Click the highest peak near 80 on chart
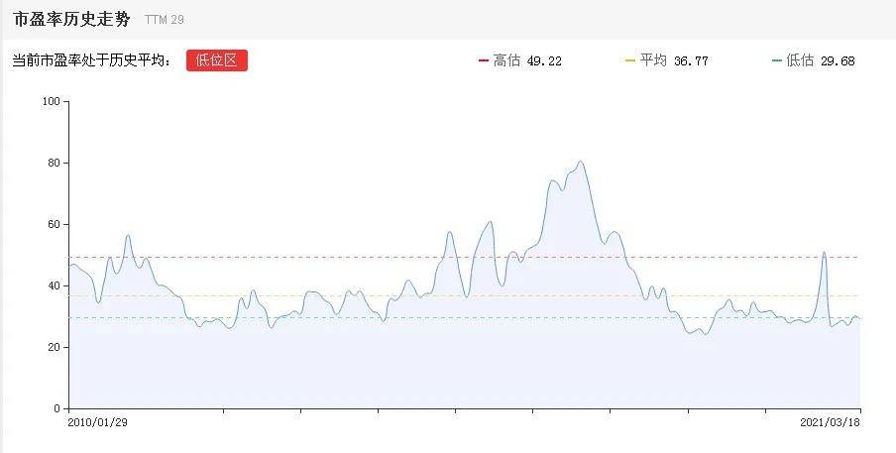The image size is (896, 453). (x=581, y=162)
